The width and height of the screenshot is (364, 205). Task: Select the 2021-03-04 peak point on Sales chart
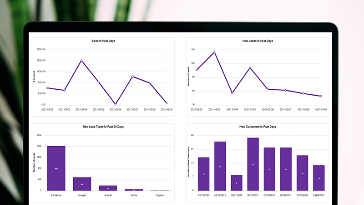click(x=81, y=60)
